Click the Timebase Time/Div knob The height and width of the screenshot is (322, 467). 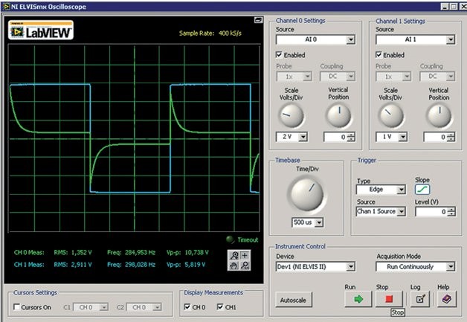click(x=307, y=193)
